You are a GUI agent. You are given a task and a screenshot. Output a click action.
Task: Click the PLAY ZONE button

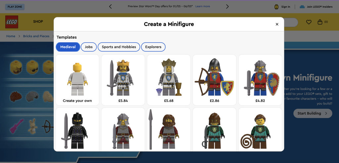(x=15, y=7)
